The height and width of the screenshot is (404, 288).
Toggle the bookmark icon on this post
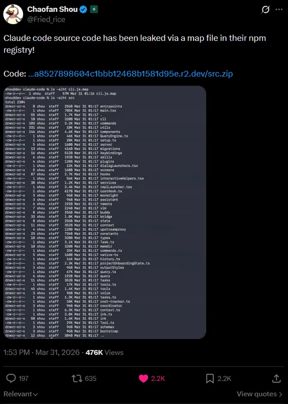coord(209,378)
